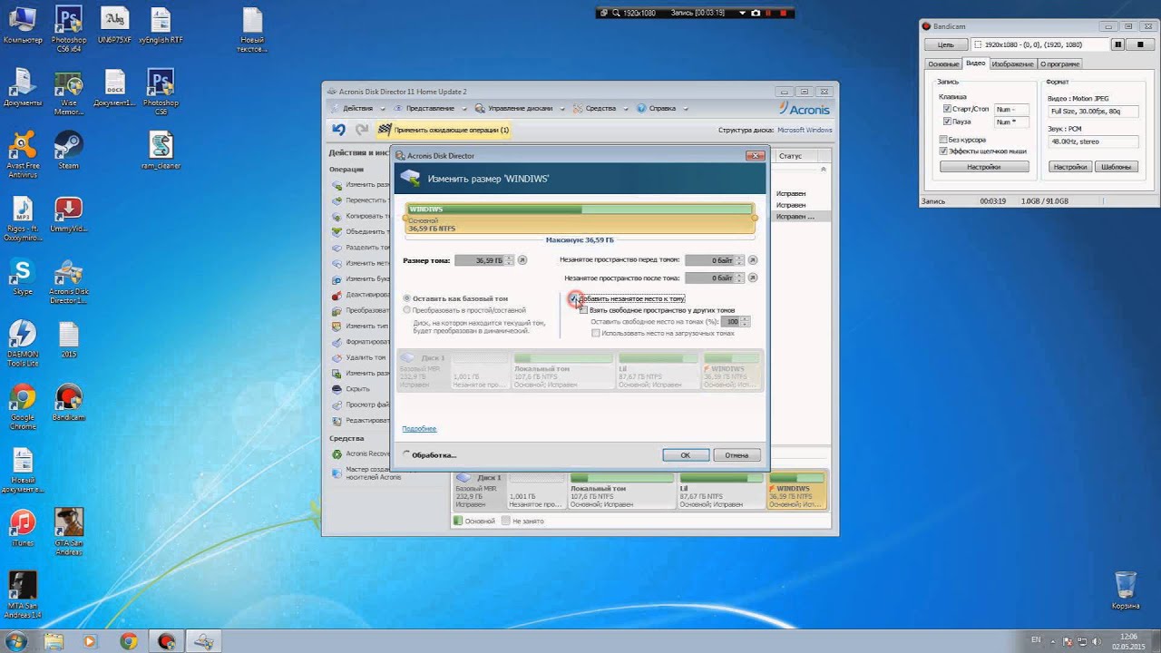Select Преобразовать в простой/составной radio button

pyautogui.click(x=407, y=310)
